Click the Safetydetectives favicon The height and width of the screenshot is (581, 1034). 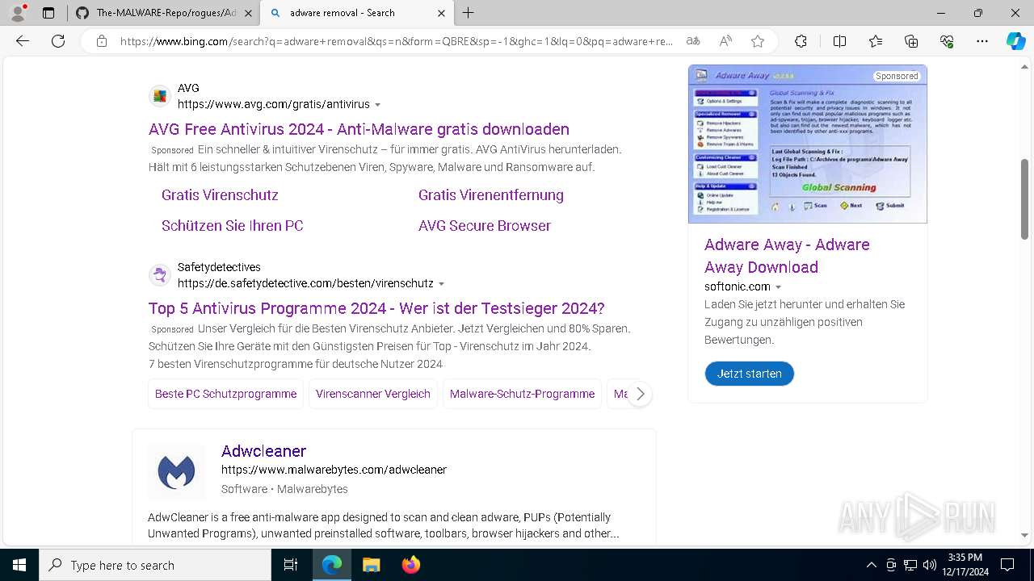tap(160, 275)
